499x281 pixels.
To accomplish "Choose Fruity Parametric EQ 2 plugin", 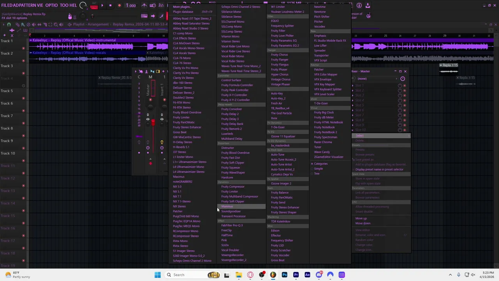I will [285, 46].
